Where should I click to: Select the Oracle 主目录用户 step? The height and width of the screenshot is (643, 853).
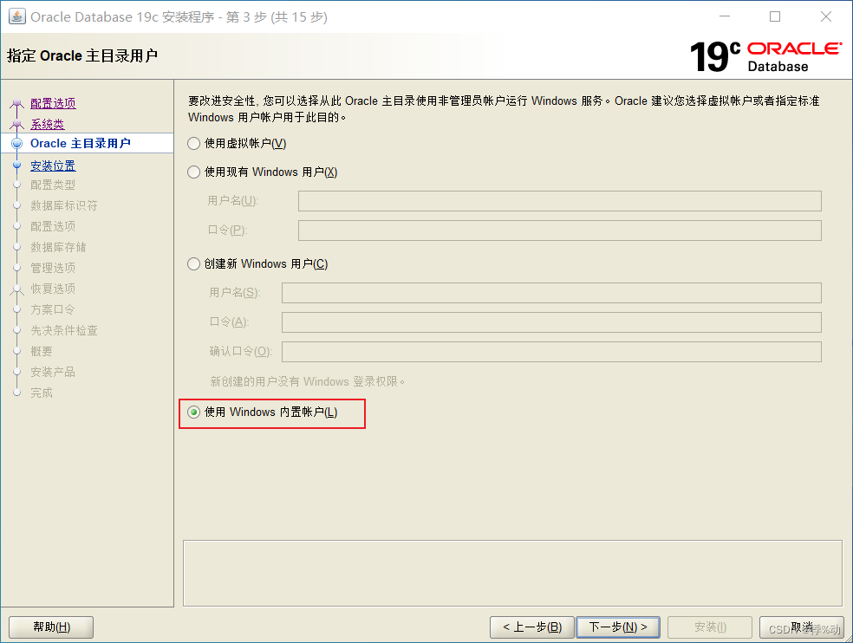(81, 144)
